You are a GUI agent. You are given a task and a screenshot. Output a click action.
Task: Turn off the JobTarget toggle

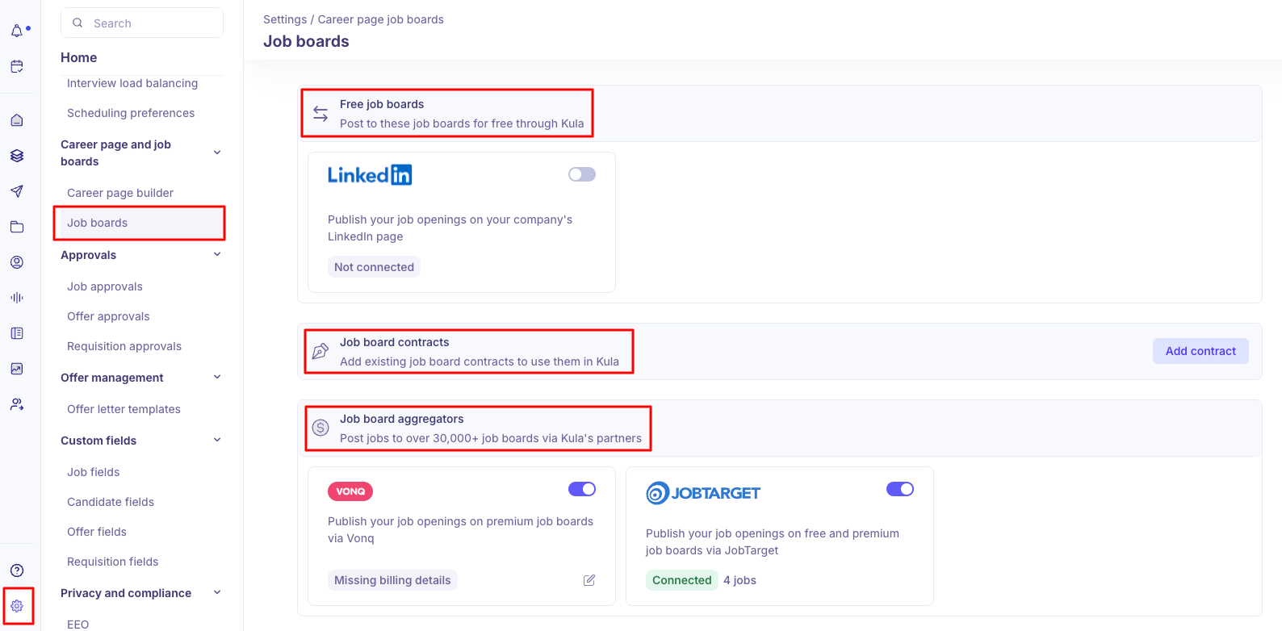[x=900, y=489]
